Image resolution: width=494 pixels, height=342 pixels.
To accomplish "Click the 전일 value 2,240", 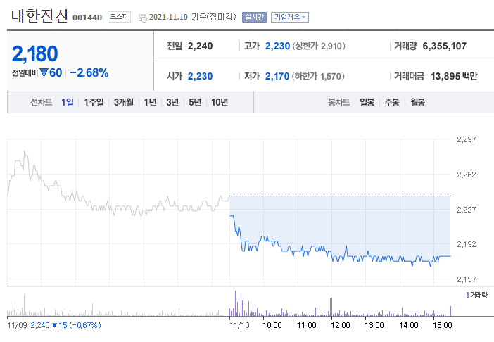I will point(200,46).
